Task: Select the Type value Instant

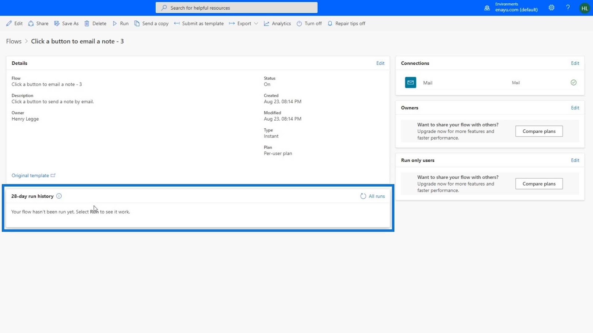Action: [x=271, y=136]
